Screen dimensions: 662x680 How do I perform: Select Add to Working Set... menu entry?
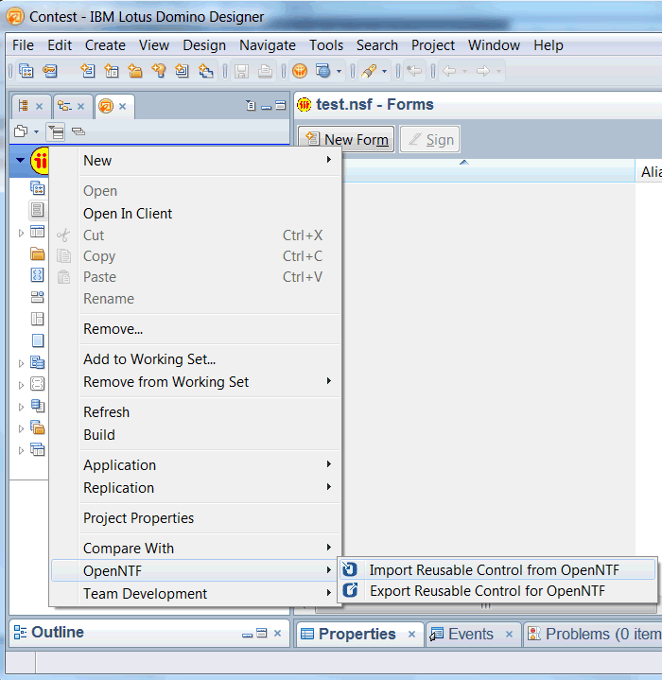pyautogui.click(x=195, y=359)
